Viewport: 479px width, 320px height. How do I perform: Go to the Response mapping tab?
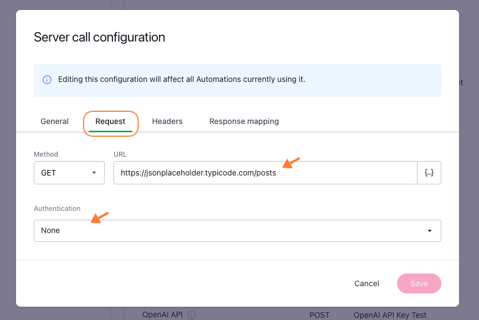[x=244, y=121]
